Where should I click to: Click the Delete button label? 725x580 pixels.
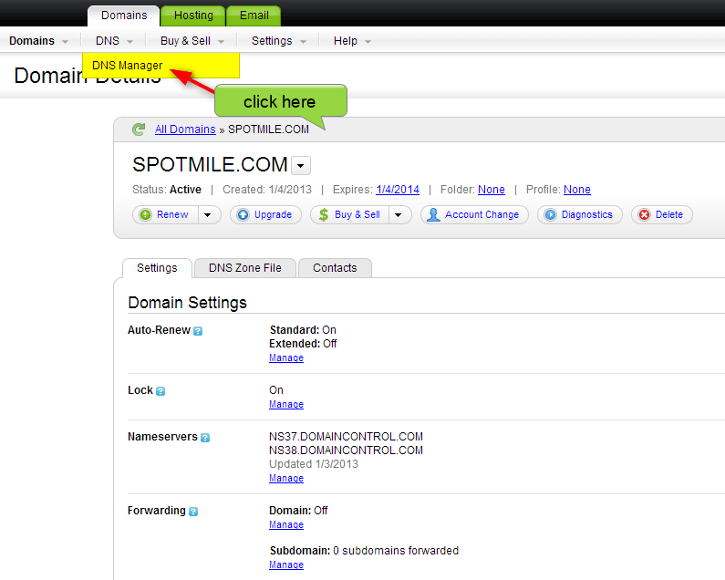(669, 214)
